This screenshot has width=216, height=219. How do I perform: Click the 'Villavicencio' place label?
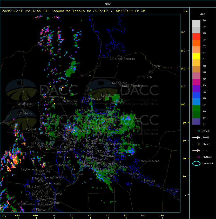[x=53, y=97]
